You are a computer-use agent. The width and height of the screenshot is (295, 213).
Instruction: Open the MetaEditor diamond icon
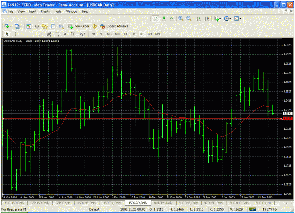(94, 26)
